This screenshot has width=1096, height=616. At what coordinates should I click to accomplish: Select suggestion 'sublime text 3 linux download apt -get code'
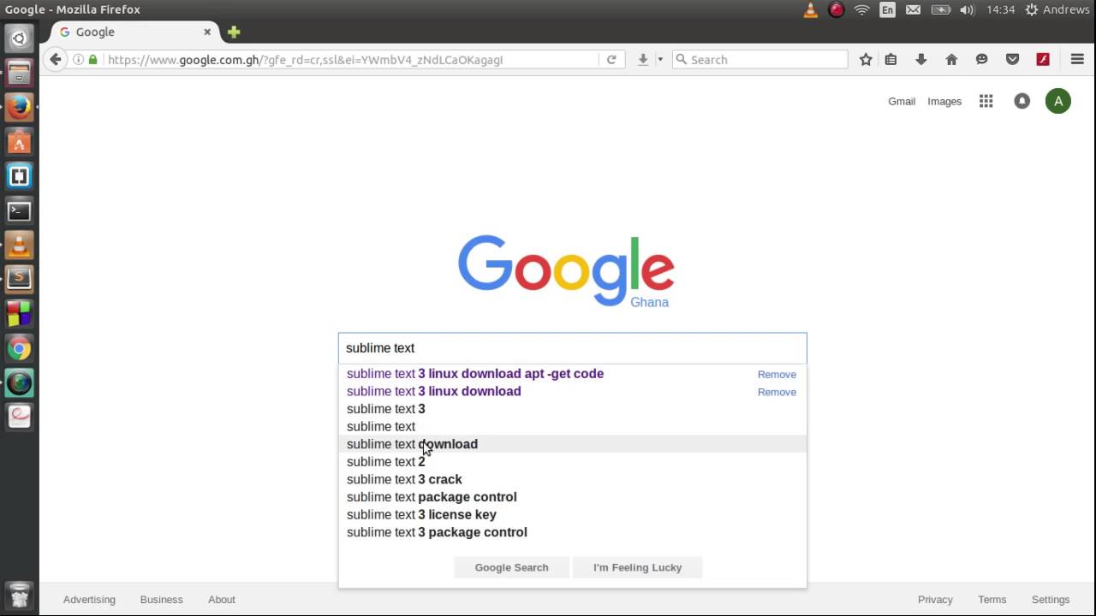click(x=475, y=374)
